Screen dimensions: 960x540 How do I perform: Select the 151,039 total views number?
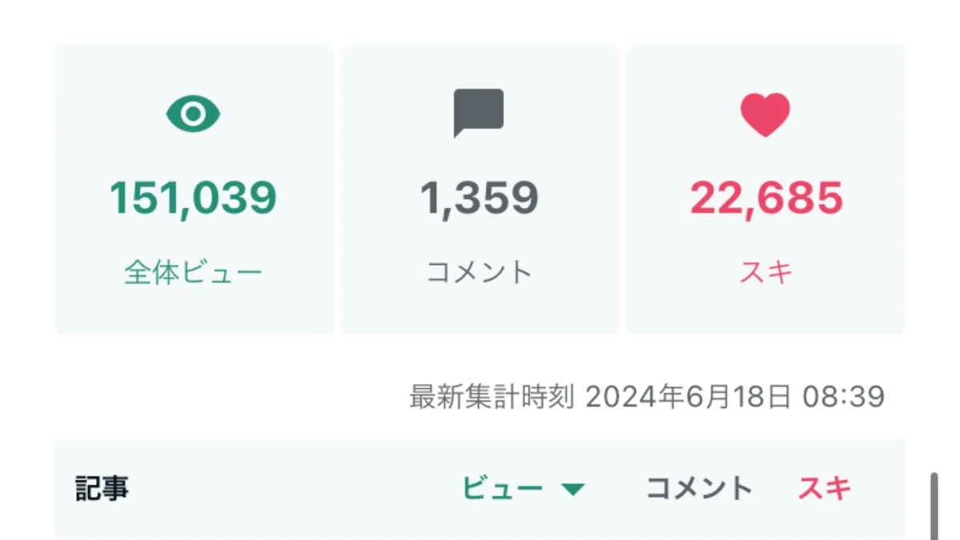click(x=193, y=198)
